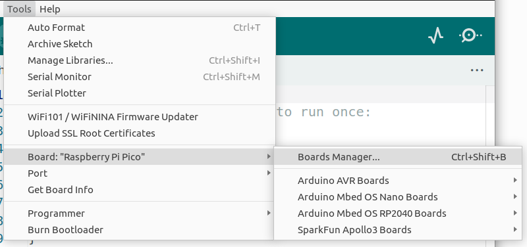The height and width of the screenshot is (247, 527).
Task: Click the three-dot more options icon
Action: 477,70
